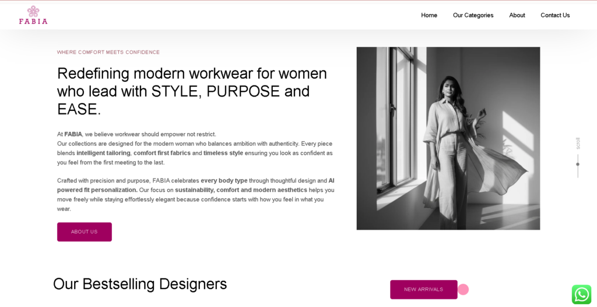Select About in the top navigation

click(x=517, y=15)
